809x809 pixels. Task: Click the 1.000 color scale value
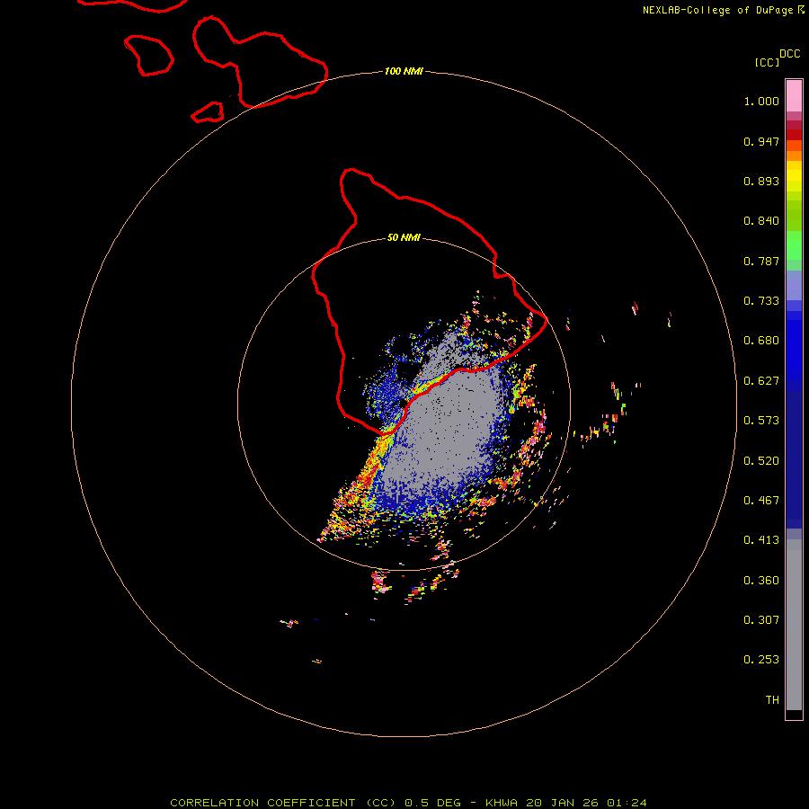761,101
